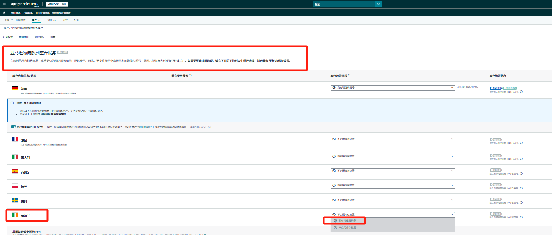This screenshot has width=552, height=235.
Task: Switch to the 管理商品 tab
Action: pyautogui.click(x=39, y=37)
